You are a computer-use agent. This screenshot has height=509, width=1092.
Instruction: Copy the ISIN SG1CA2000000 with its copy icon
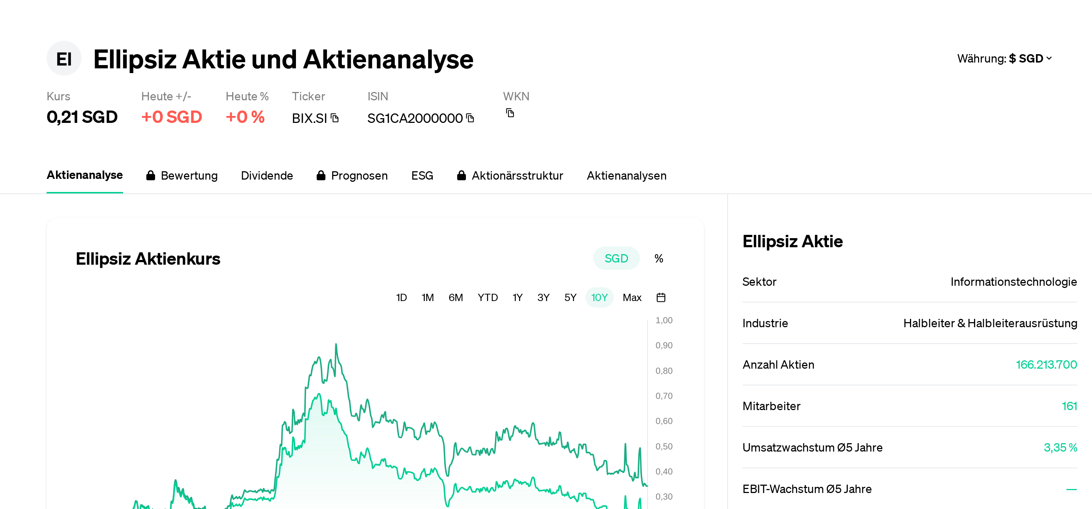470,118
